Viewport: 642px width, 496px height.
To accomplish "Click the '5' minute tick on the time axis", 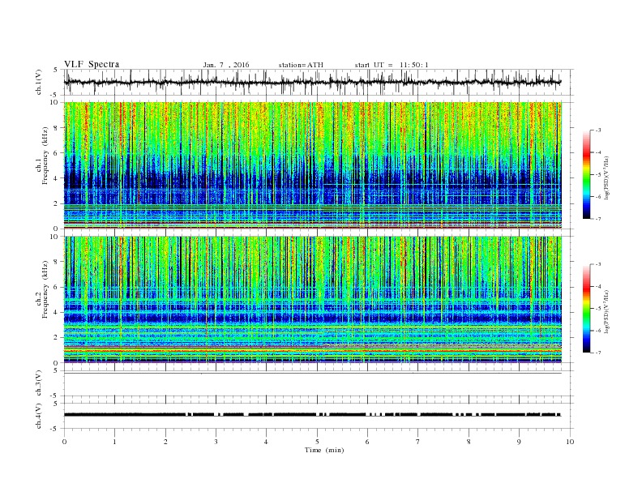I will click(317, 442).
